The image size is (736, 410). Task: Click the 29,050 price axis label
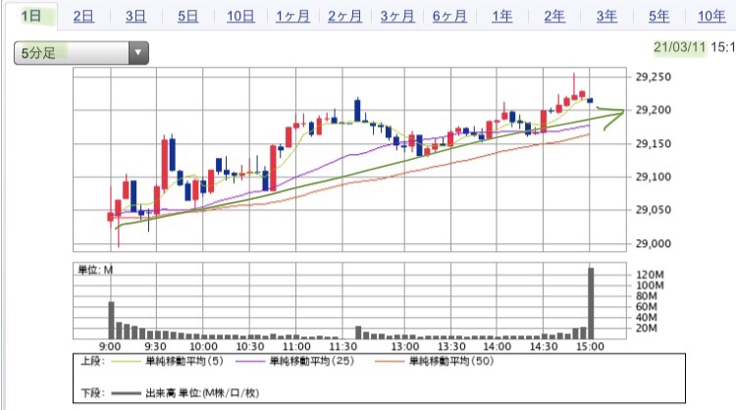click(x=653, y=210)
